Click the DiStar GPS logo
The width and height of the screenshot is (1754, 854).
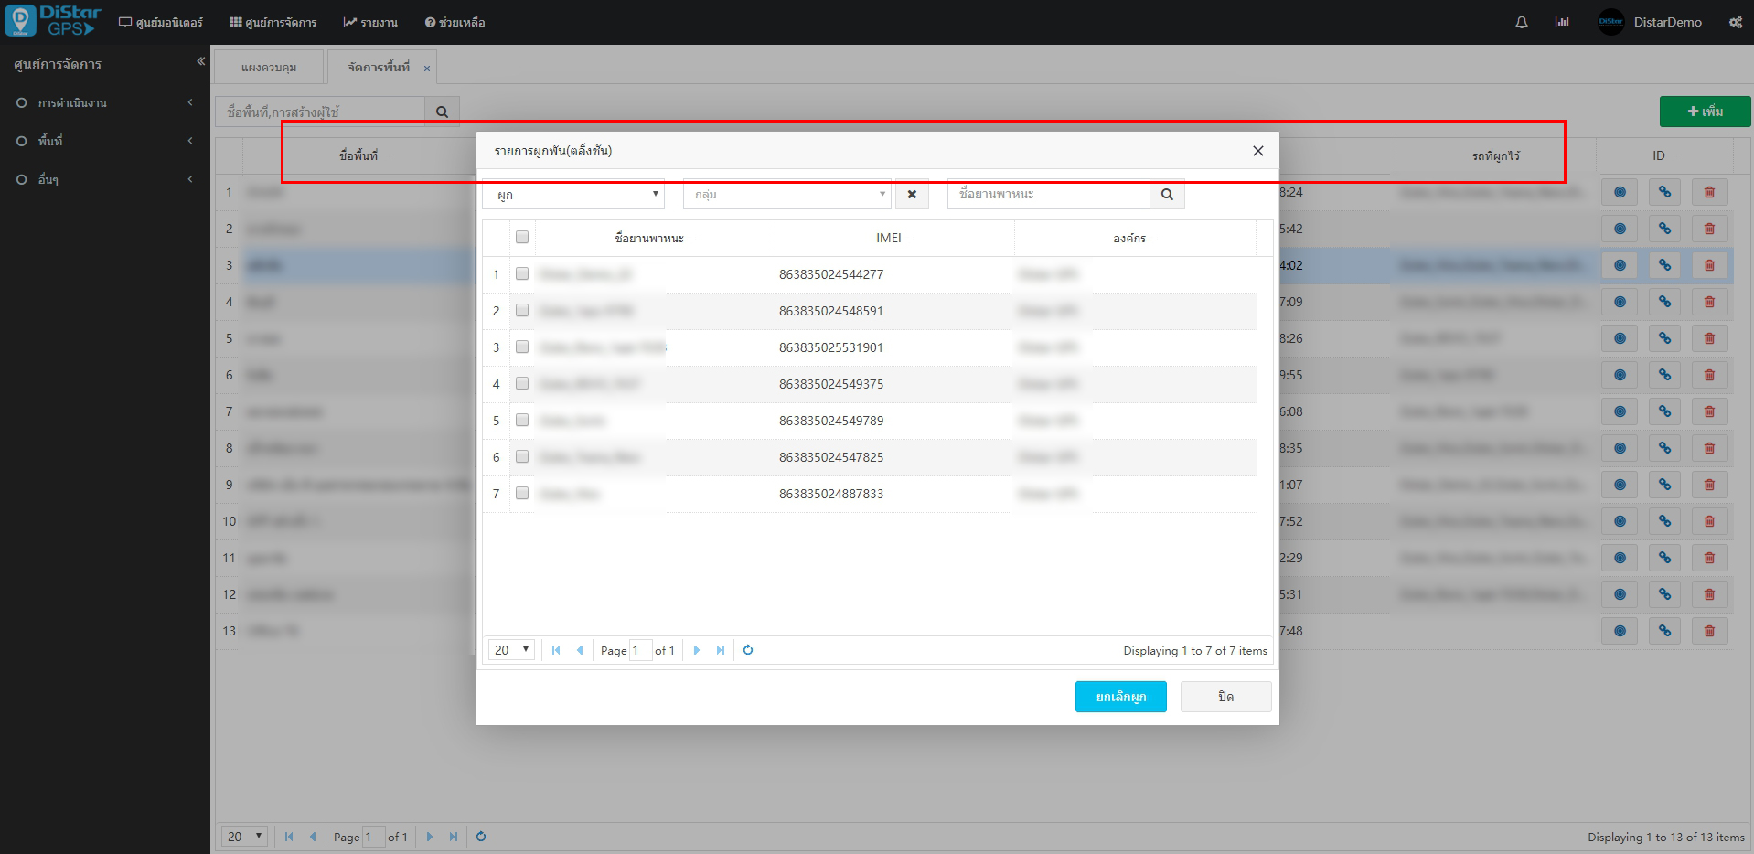53,21
